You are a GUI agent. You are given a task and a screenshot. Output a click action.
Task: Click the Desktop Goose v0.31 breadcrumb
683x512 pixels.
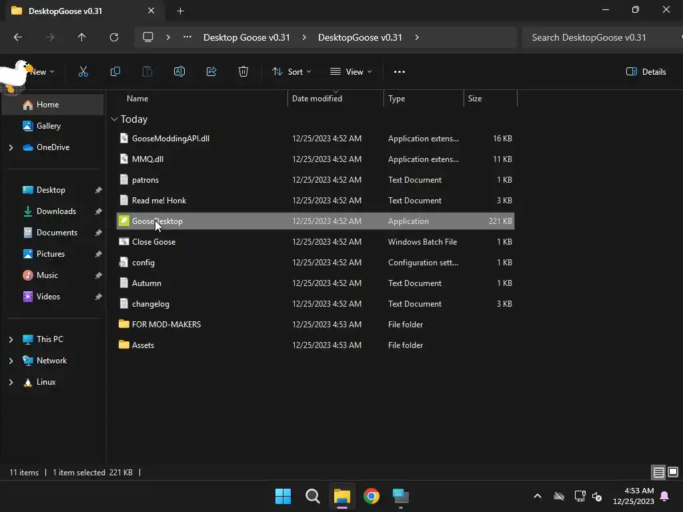pos(247,37)
